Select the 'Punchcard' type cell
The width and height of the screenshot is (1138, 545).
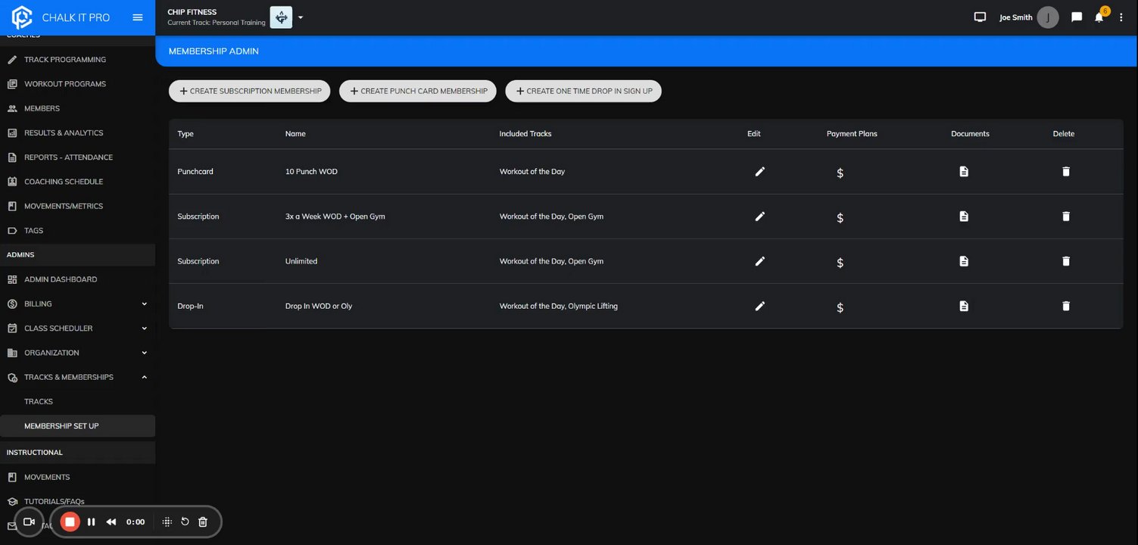coord(195,172)
